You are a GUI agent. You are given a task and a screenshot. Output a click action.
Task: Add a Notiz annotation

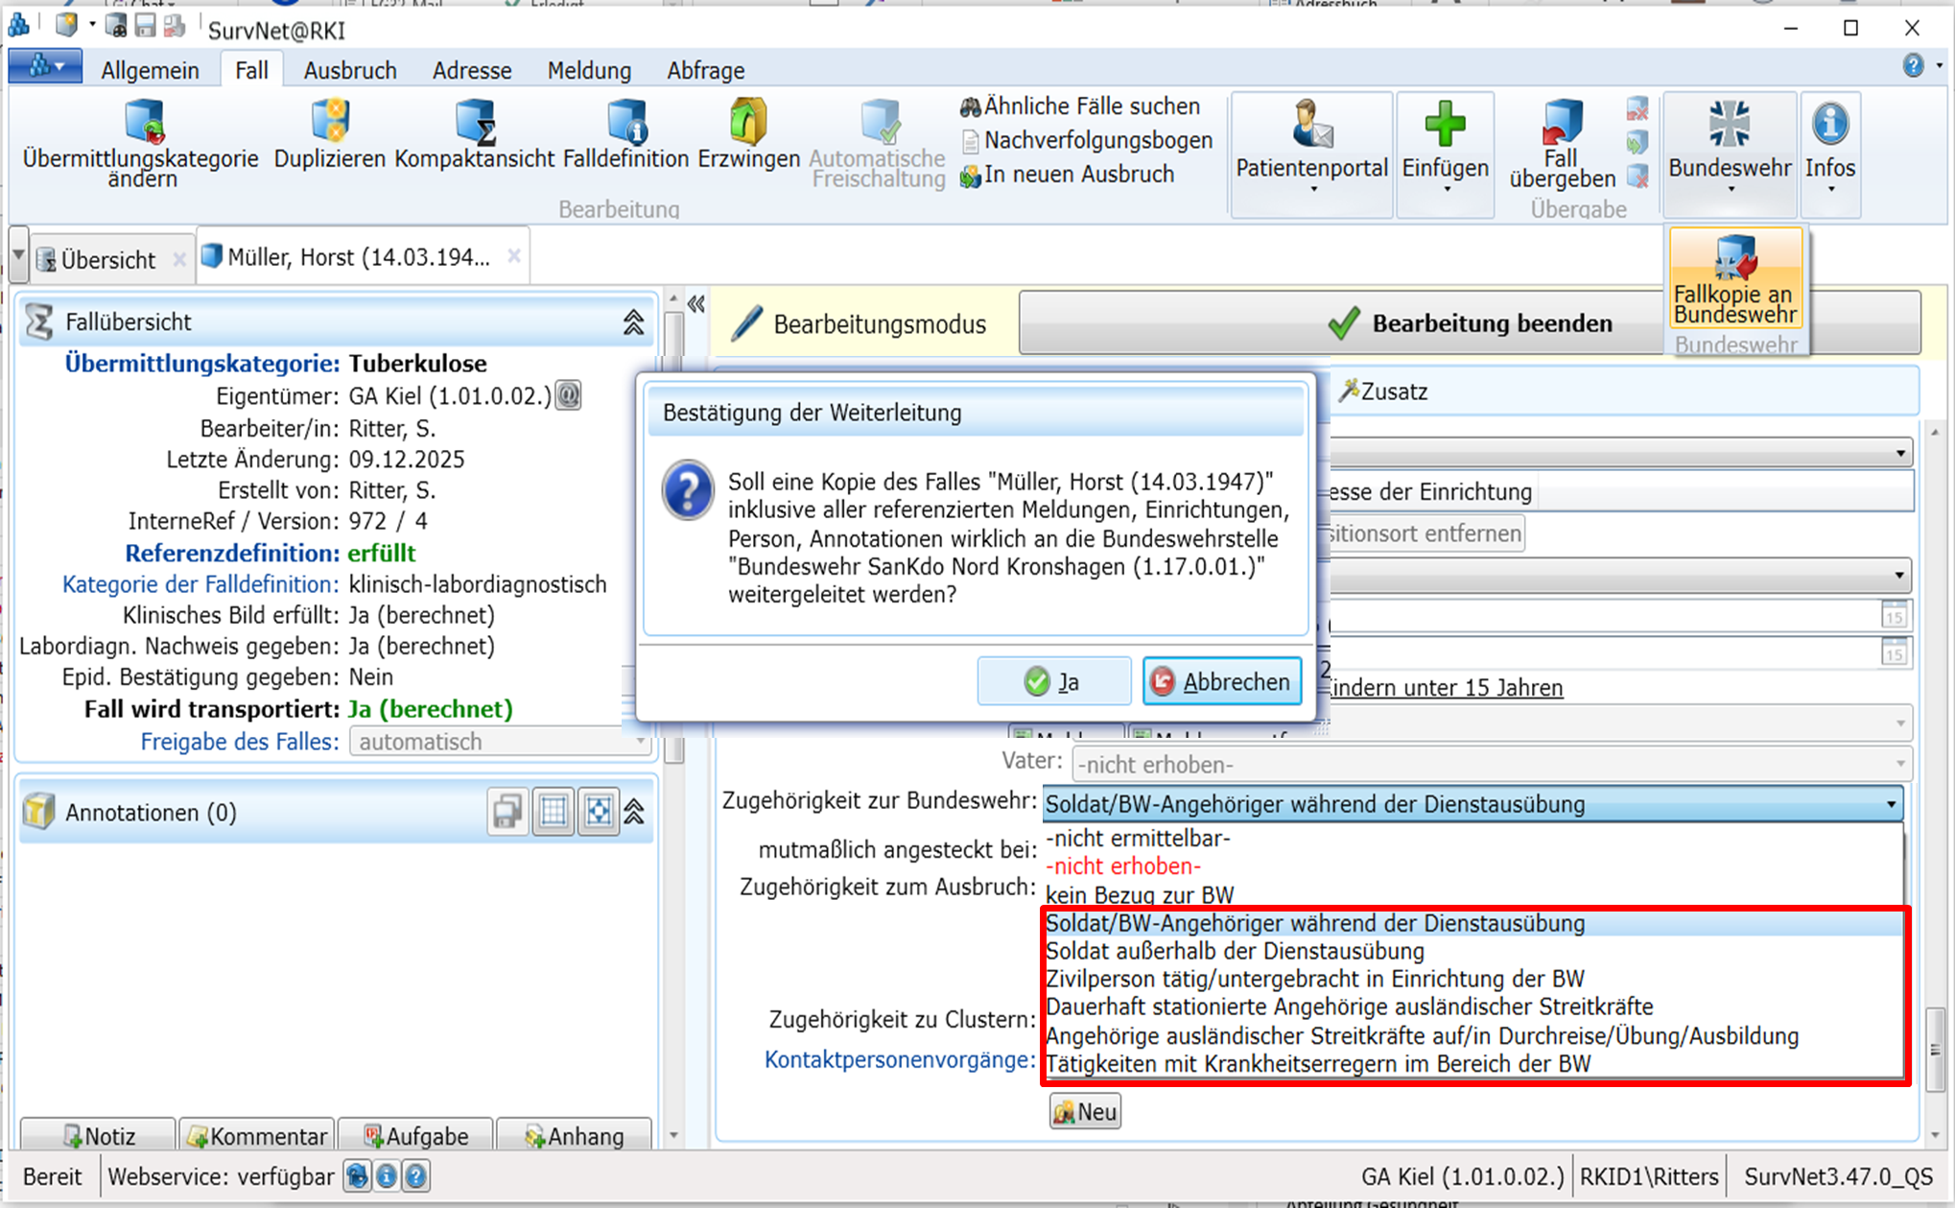click(x=99, y=1136)
